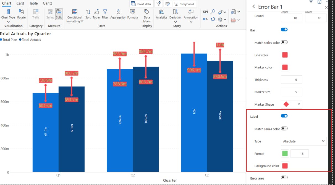This screenshot has width=335, height=185.
Task: Pick the green Format color swatch
Action: (285, 154)
